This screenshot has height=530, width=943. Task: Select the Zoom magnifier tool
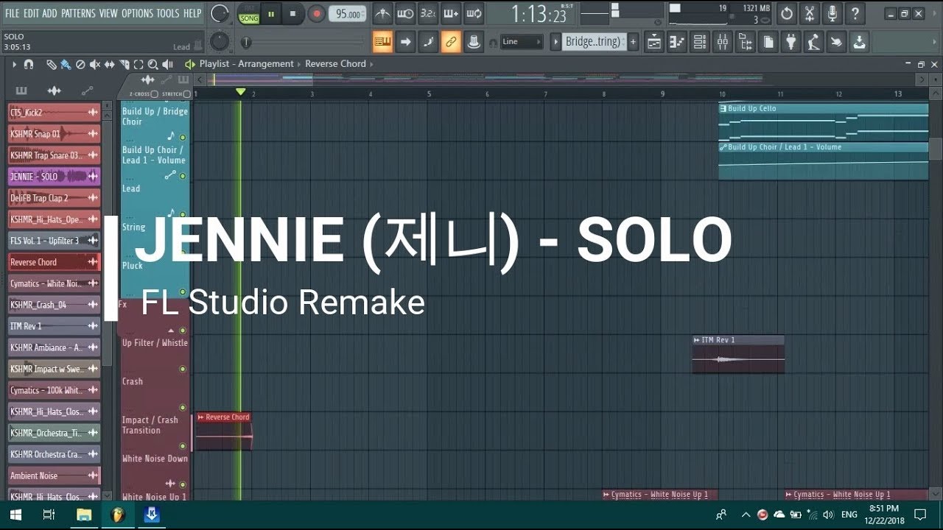pyautogui.click(x=153, y=65)
